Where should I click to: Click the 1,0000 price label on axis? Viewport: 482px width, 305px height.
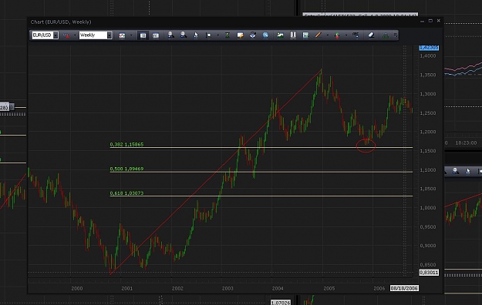pos(428,208)
